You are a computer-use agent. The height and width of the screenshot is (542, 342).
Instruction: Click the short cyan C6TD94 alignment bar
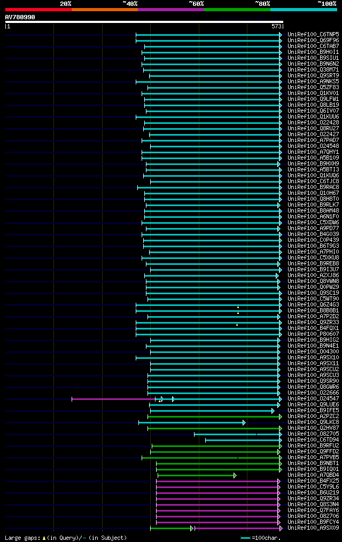click(x=243, y=441)
